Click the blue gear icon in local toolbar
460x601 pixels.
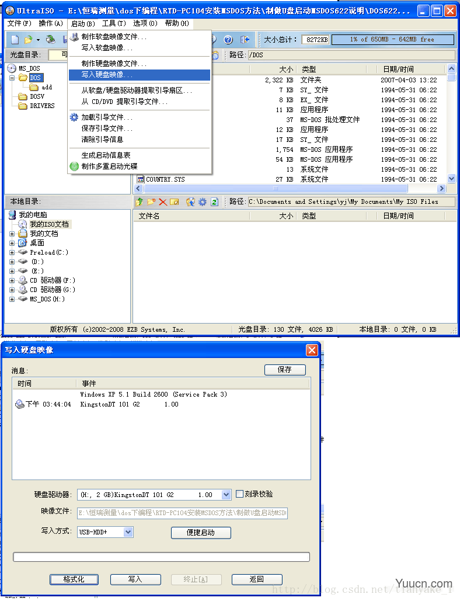(202, 202)
